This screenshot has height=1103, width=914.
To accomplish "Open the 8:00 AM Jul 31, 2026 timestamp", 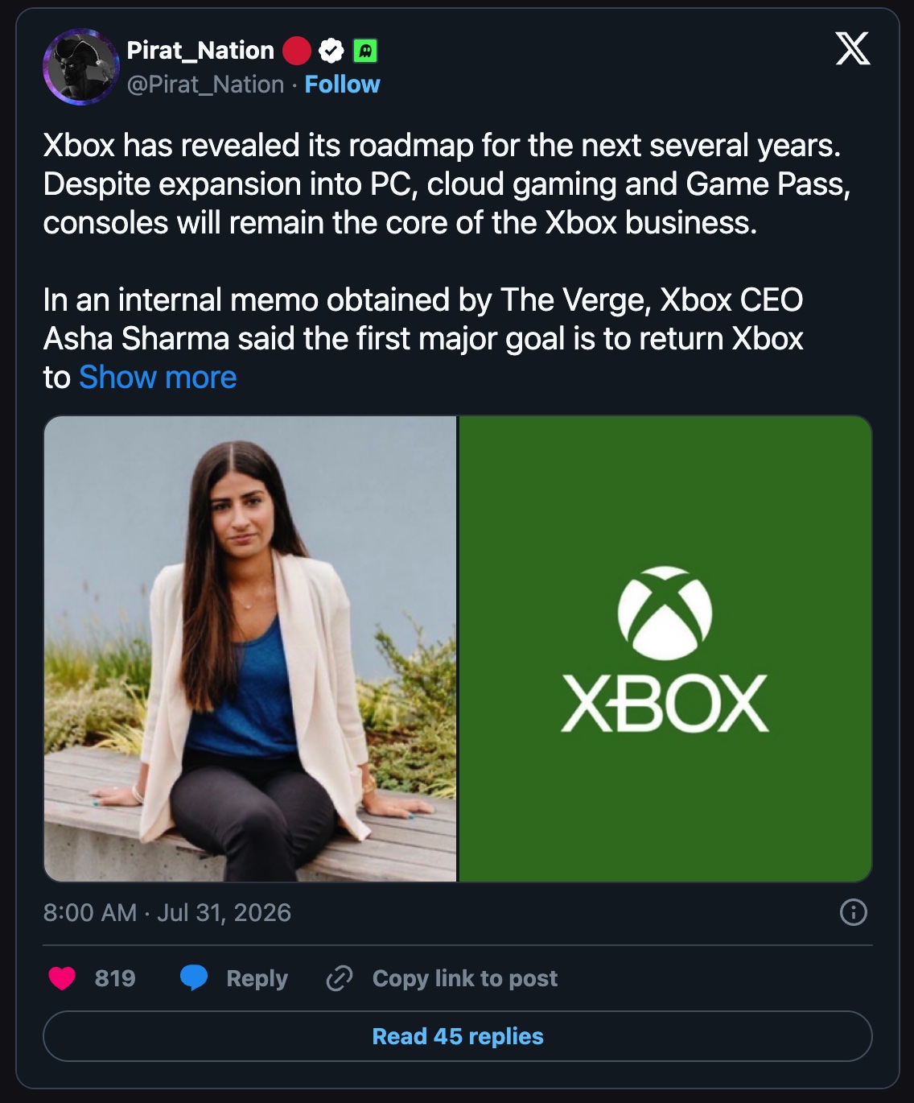I will [167, 912].
